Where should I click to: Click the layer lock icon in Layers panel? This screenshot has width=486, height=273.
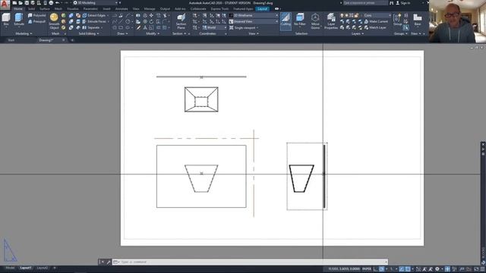(356, 15)
